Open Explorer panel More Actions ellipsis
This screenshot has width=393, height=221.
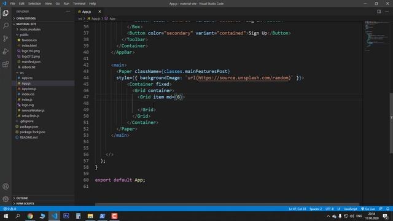(x=68, y=12)
